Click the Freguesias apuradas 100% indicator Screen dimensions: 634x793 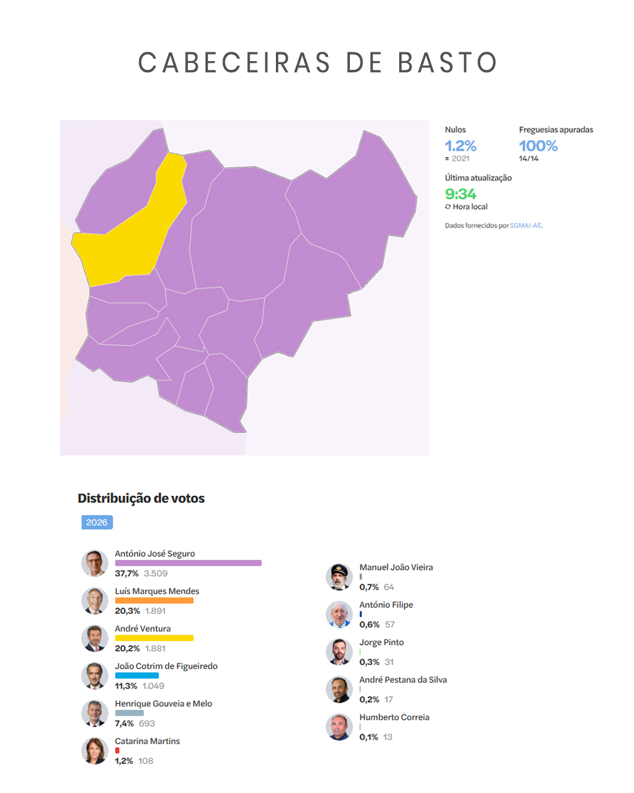(x=538, y=146)
